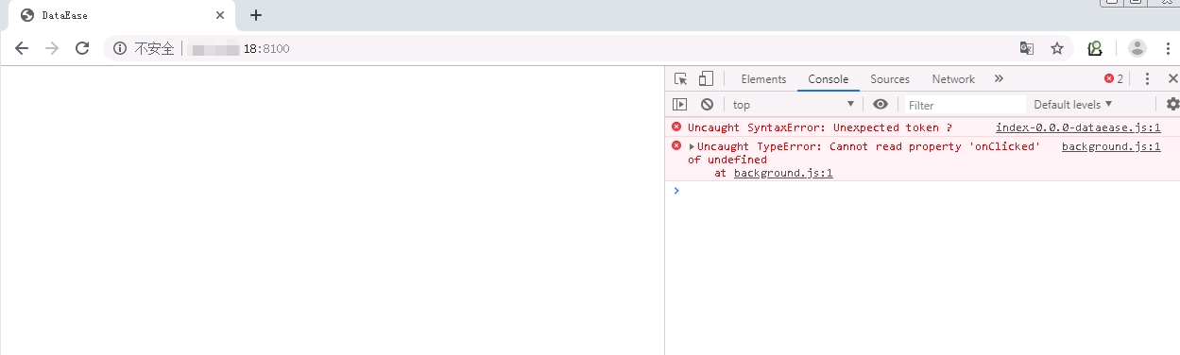Open background.js:1 link beside TypeError message

click(1111, 146)
